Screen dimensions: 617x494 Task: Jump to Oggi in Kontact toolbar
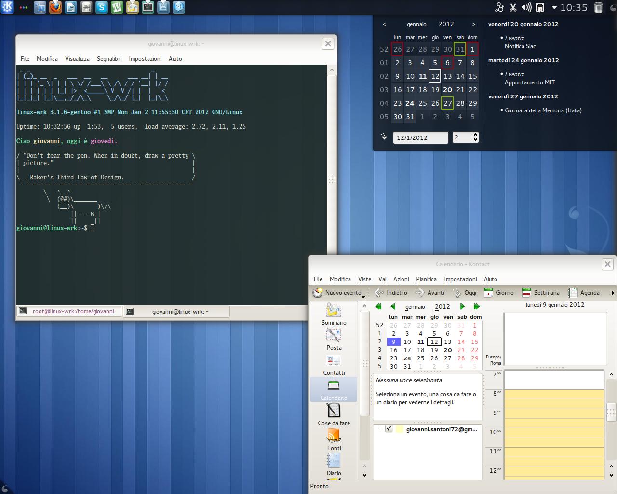point(465,293)
